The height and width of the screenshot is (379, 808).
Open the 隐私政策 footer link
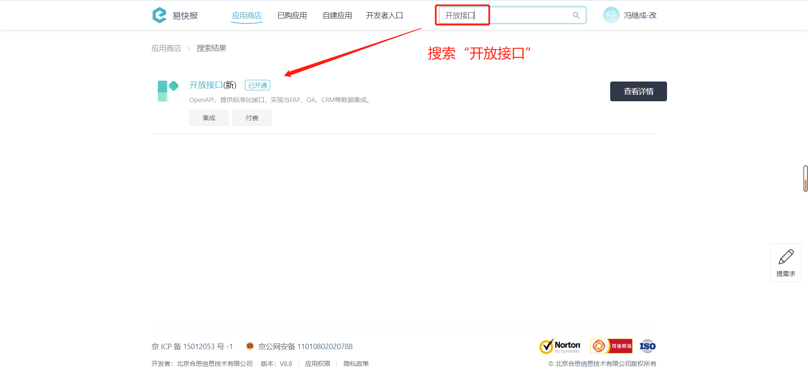[356, 363]
